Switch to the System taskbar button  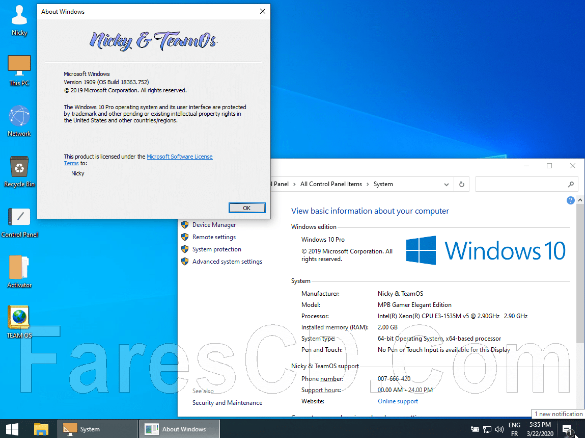(97, 429)
